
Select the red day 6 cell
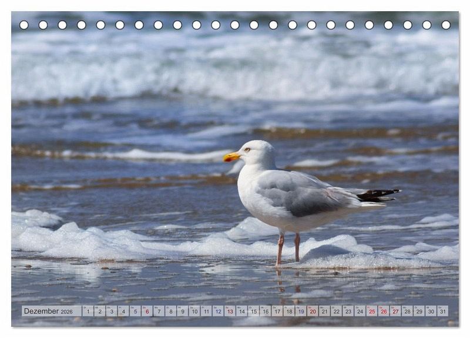147,311
